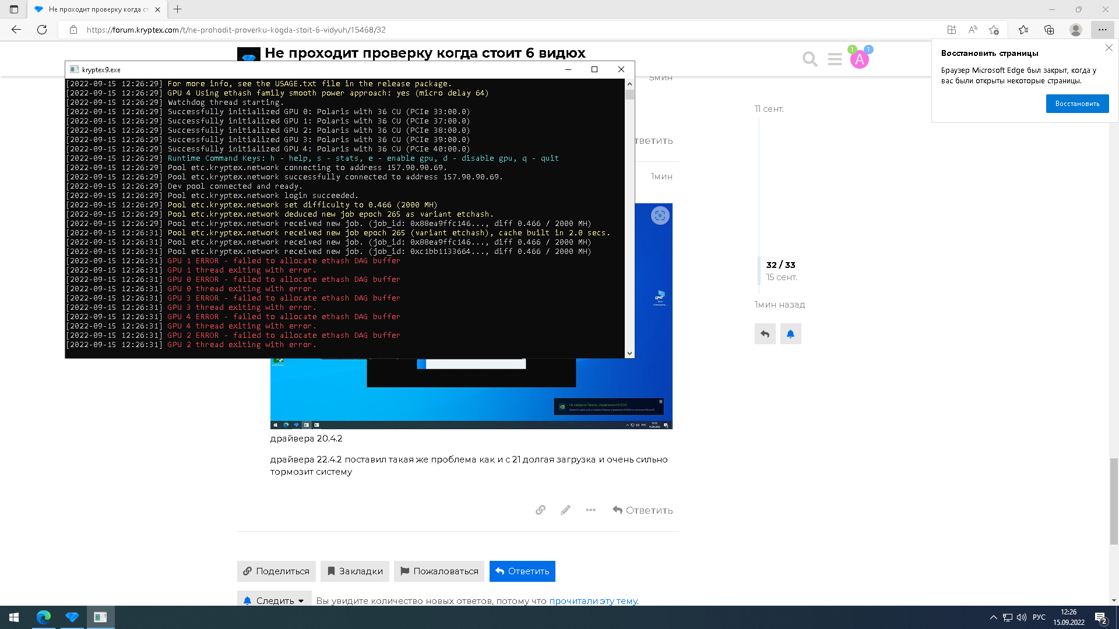Viewport: 1119px width, 629px height.
Task: Open user avatar notifications menu
Action: (860, 59)
